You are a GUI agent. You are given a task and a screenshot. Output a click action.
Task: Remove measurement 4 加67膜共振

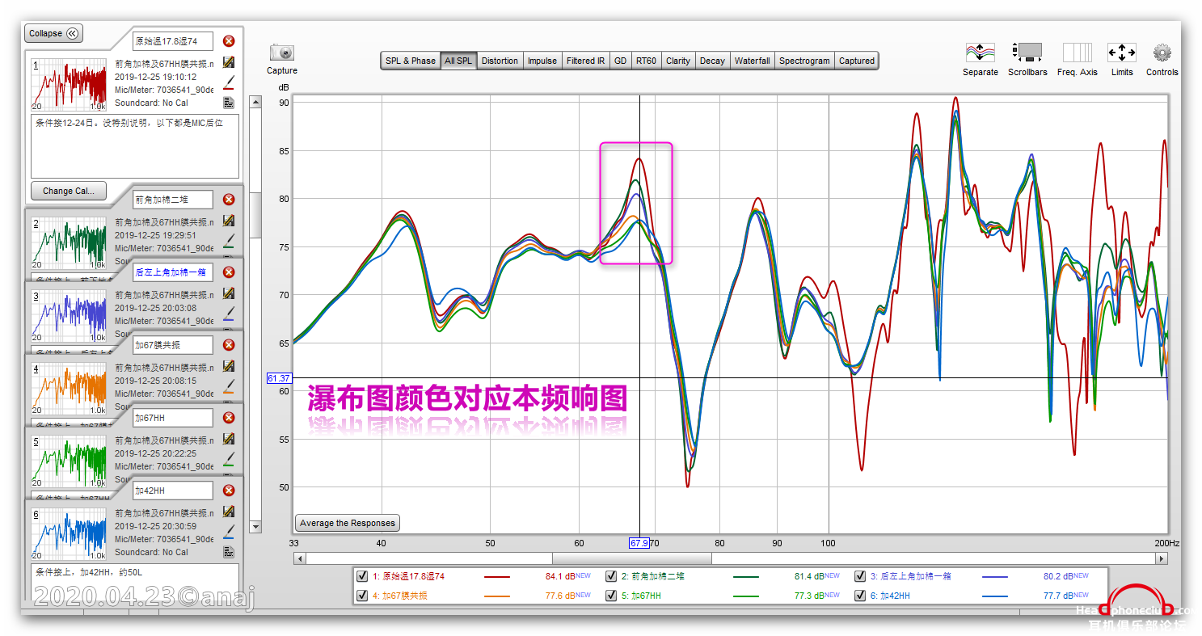(229, 345)
